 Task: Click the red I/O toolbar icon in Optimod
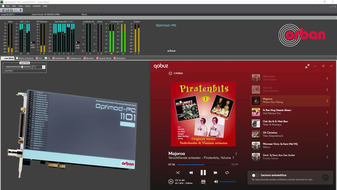11,10
